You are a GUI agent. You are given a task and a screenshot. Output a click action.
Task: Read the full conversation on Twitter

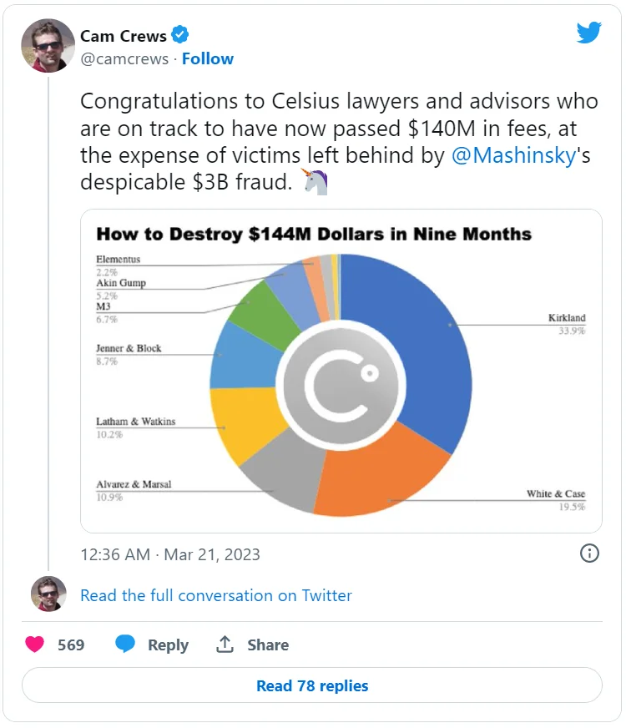tap(216, 595)
